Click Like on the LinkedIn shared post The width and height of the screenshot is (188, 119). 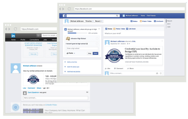24,88
